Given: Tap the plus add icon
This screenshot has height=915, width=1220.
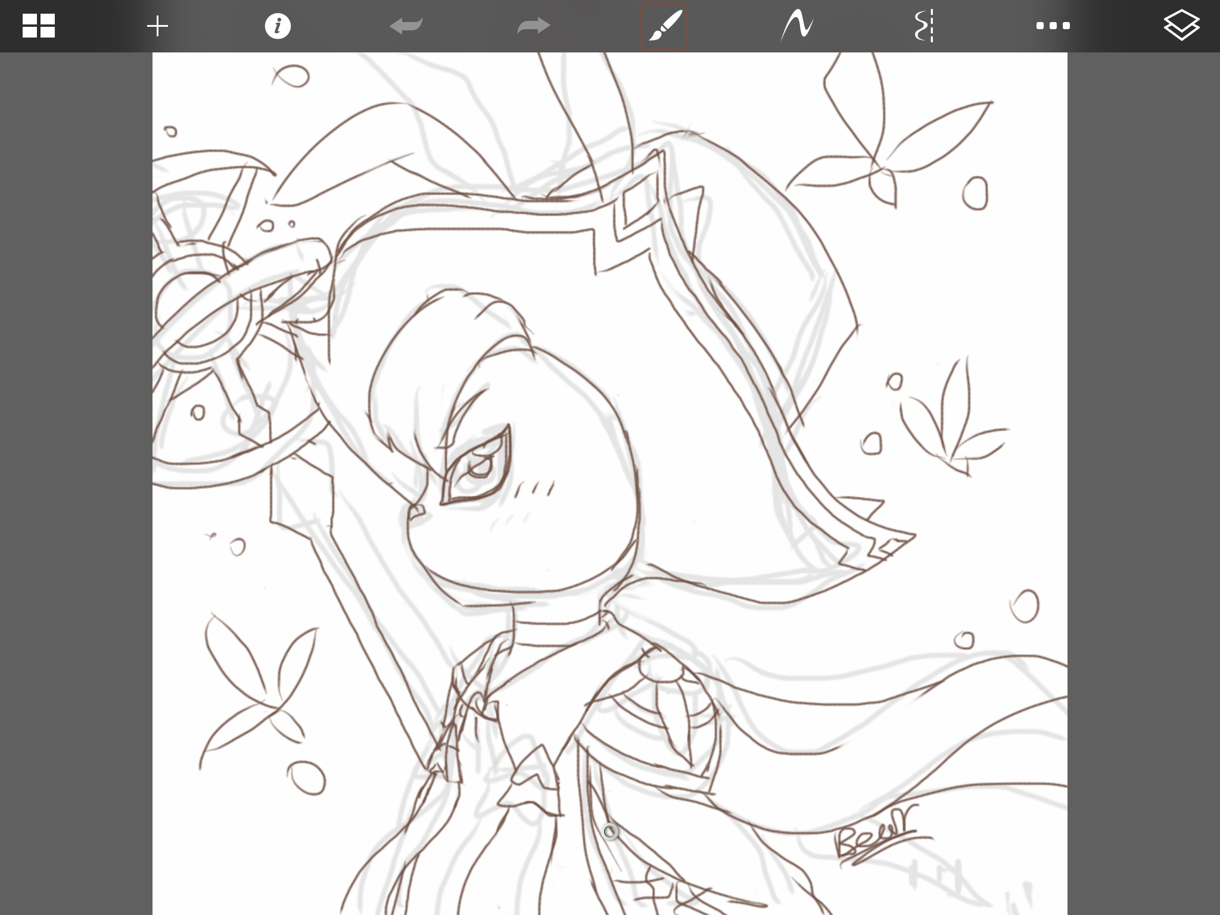Looking at the screenshot, I should click(x=157, y=26).
